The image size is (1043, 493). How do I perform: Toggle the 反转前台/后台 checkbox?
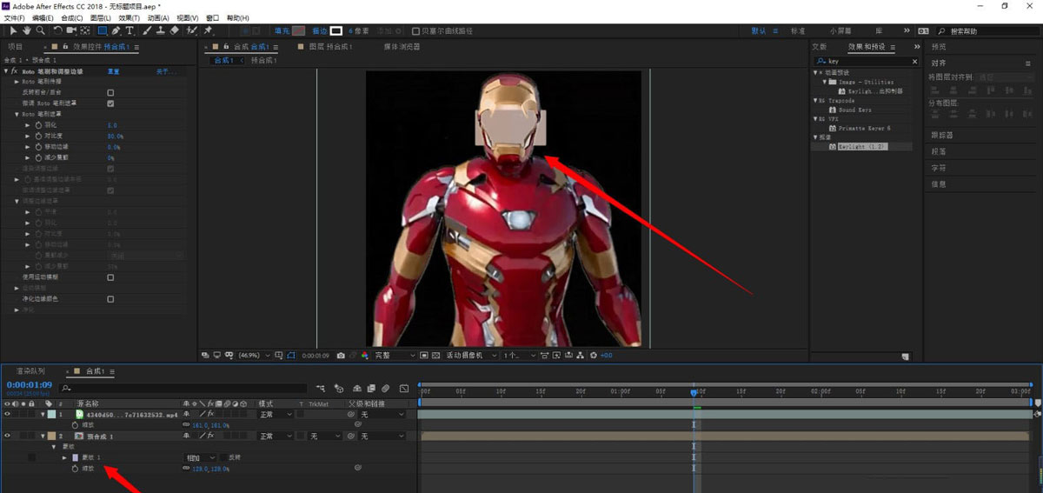[x=110, y=92]
